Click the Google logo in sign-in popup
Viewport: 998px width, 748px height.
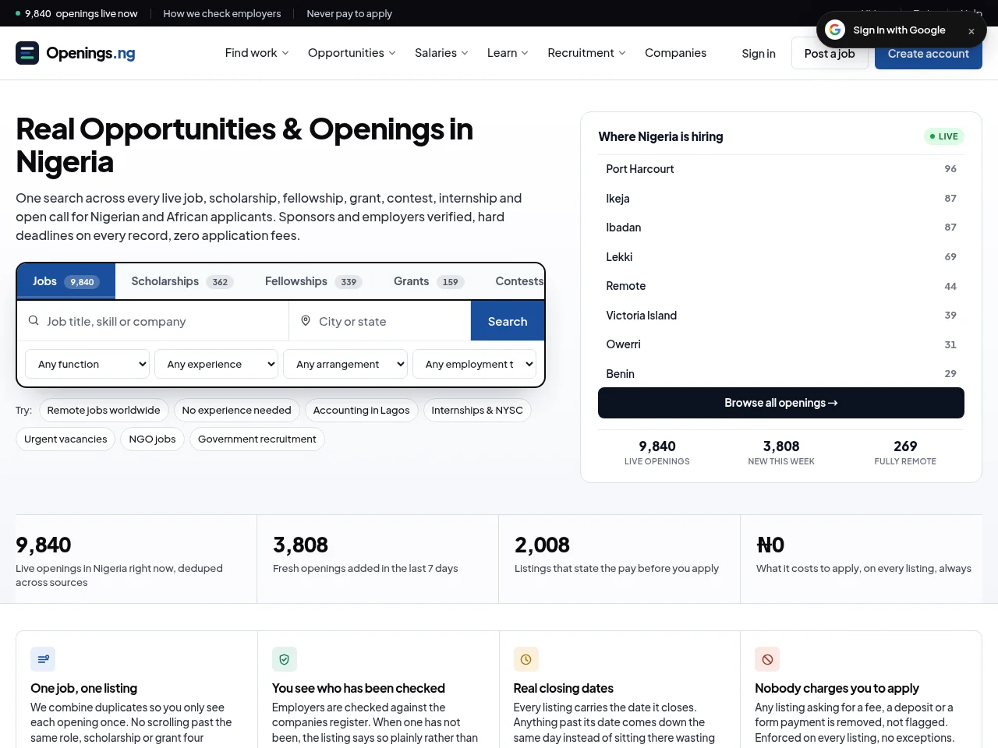point(835,30)
